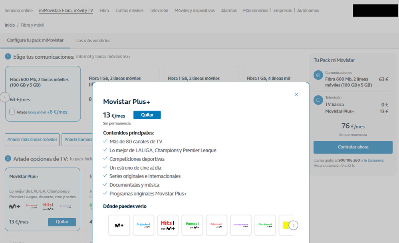Open the Televisión menu in the top navigation

pyautogui.click(x=159, y=10)
